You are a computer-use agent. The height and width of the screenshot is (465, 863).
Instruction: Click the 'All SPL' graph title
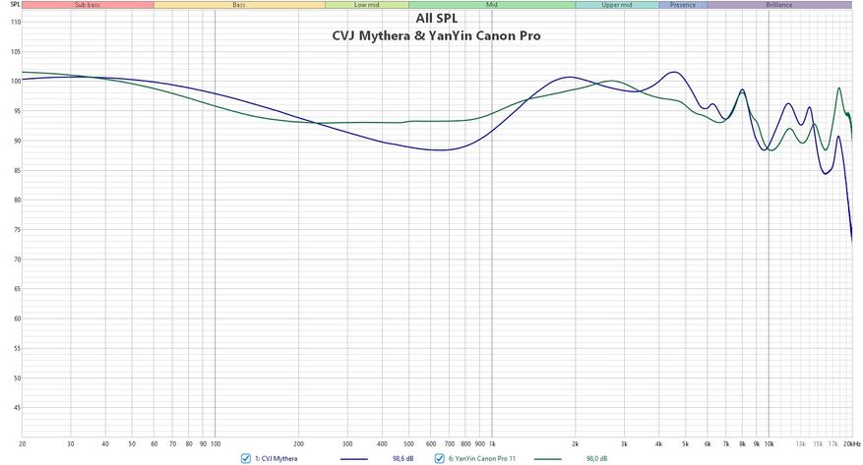click(437, 19)
